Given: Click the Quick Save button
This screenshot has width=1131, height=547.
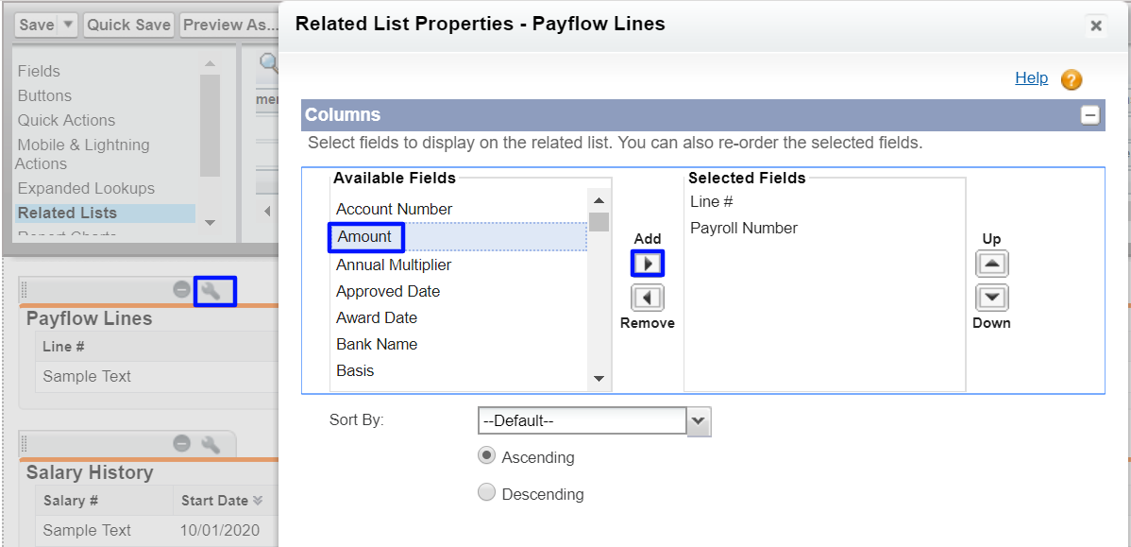Looking at the screenshot, I should [x=129, y=26].
